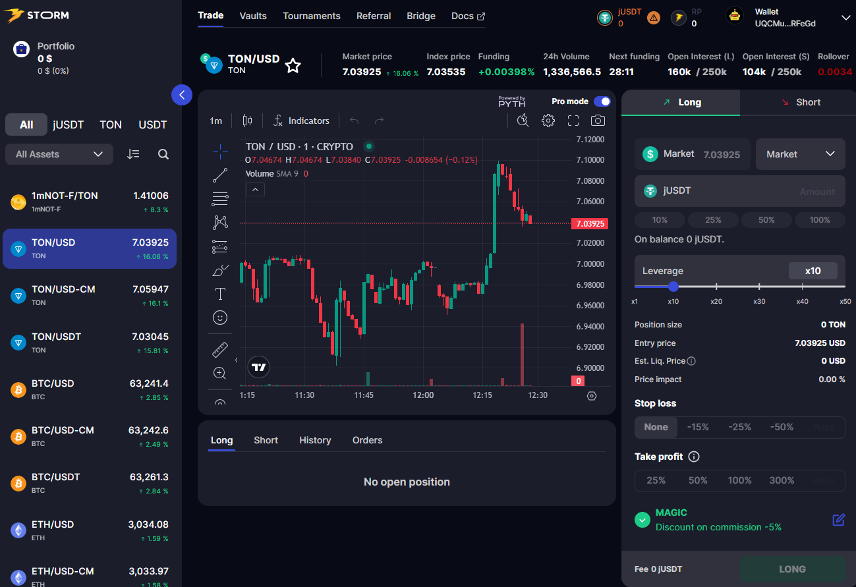The width and height of the screenshot is (856, 587).
Task: Click the leverage slider handle
Action: 673,287
